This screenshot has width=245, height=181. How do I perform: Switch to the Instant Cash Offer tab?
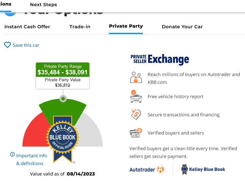pyautogui.click(x=27, y=27)
